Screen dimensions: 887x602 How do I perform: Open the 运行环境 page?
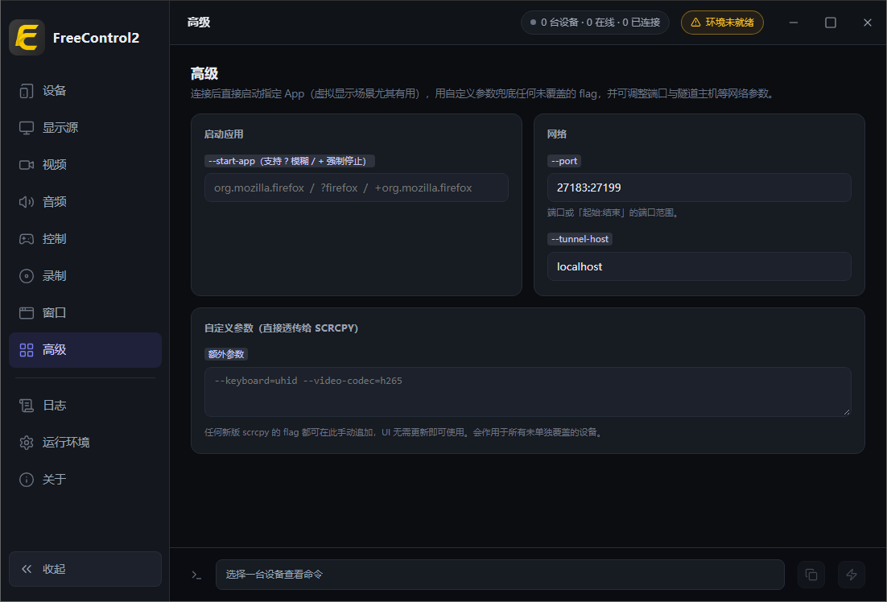pyautogui.click(x=85, y=443)
